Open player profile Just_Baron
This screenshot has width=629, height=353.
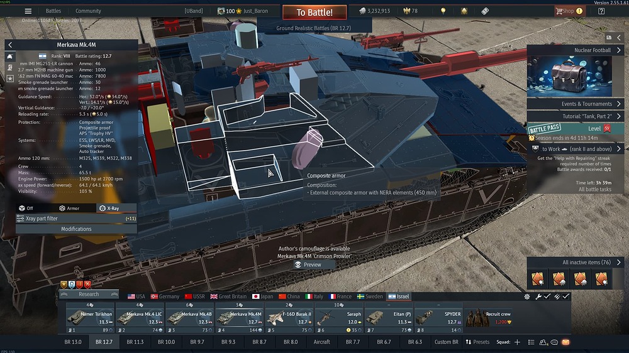point(242,11)
